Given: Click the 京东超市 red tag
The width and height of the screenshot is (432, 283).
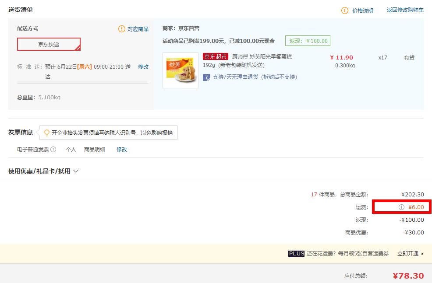Looking at the screenshot, I should click(x=216, y=57).
